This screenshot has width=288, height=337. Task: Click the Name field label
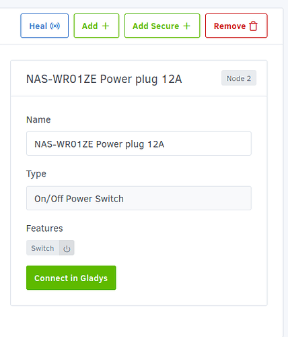(38, 119)
